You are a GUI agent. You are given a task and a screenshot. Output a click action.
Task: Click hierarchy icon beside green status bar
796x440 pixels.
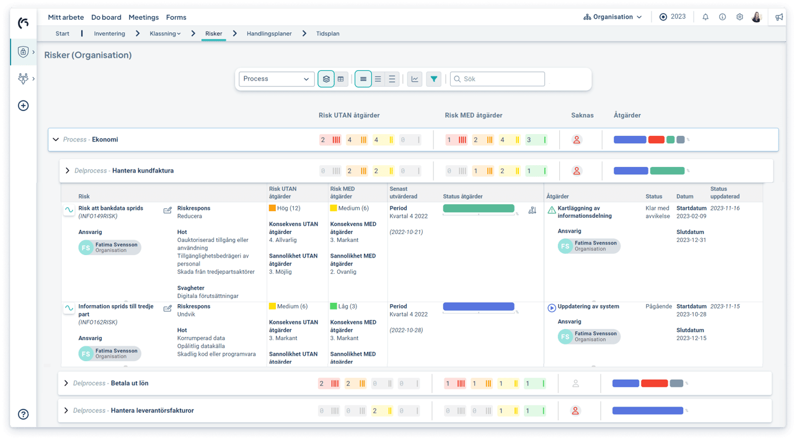(532, 210)
